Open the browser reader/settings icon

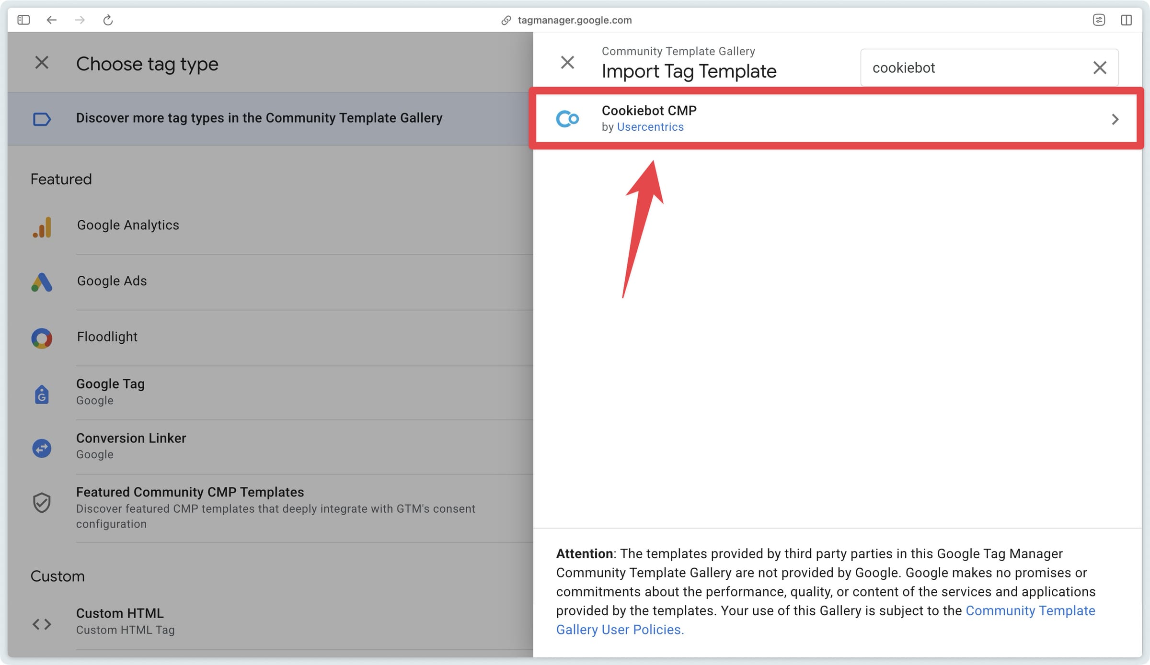[x=1099, y=20]
